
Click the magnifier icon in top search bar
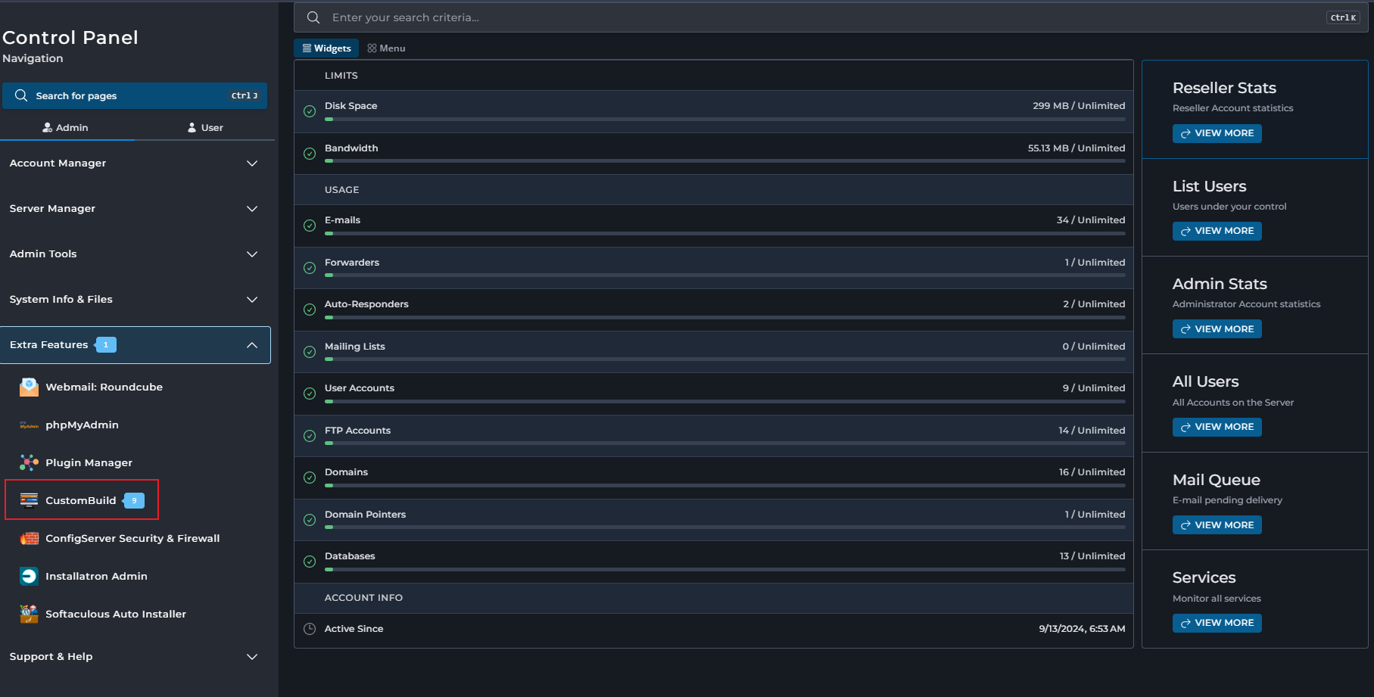[313, 17]
